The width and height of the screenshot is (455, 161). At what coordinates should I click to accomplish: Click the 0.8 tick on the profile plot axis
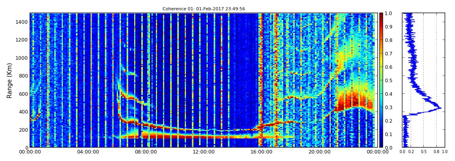pos(436,152)
